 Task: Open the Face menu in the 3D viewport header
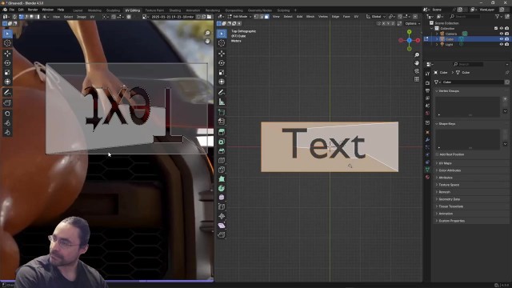click(x=346, y=16)
